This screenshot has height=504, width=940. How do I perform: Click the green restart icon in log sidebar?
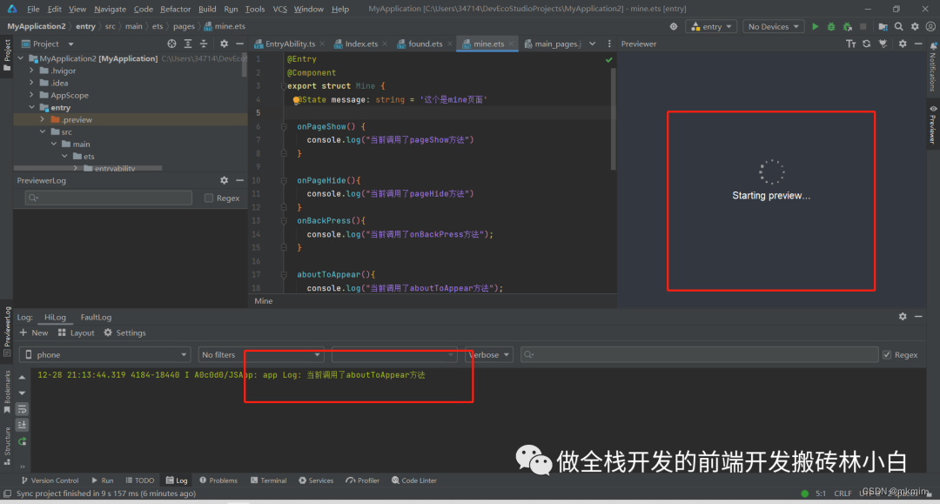(22, 441)
